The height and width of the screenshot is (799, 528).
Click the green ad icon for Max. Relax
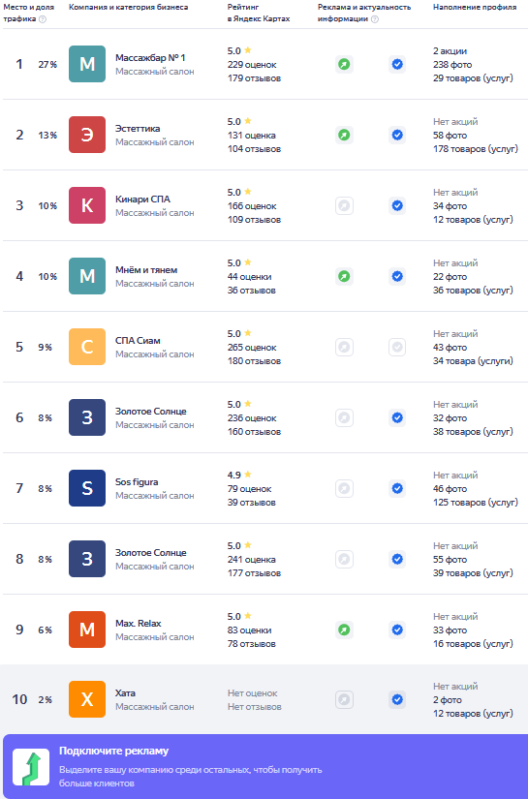(x=345, y=630)
